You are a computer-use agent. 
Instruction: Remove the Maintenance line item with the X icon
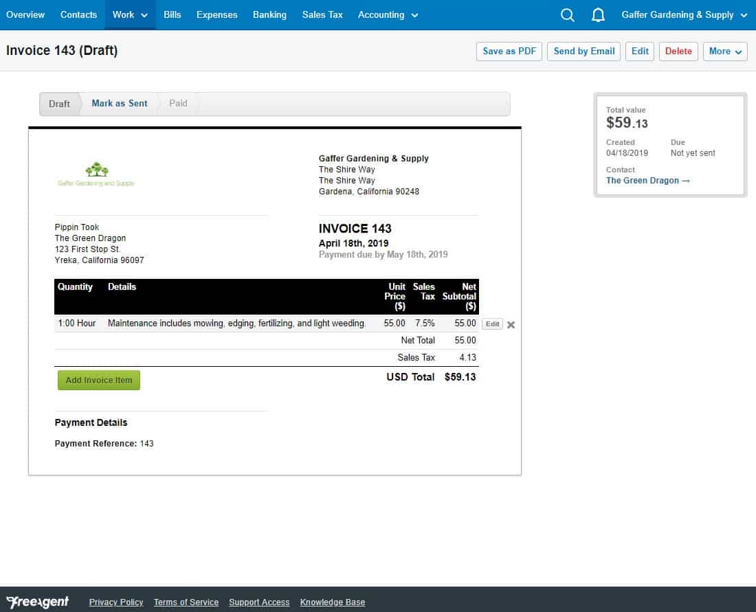(511, 325)
